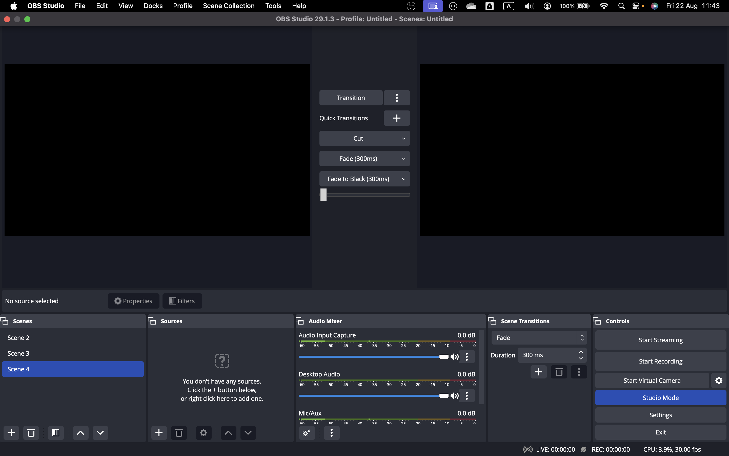Mute the Desktop Audio speaker
729x456 pixels.
coord(454,396)
